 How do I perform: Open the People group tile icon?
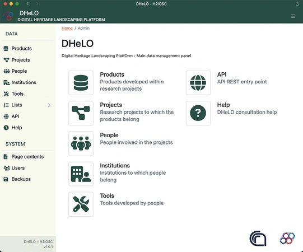81,143
